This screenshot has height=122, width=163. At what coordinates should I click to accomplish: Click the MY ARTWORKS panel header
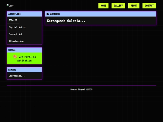pyautogui.click(x=101, y=14)
